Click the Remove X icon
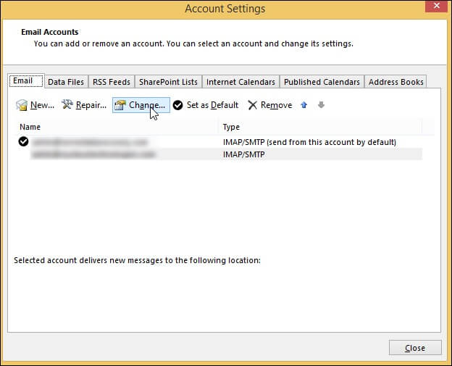This screenshot has width=452, height=366. pos(252,105)
